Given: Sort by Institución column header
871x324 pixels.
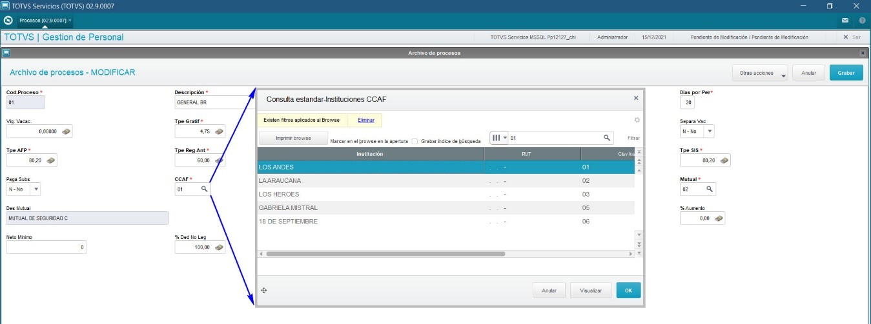Looking at the screenshot, I should click(371, 154).
